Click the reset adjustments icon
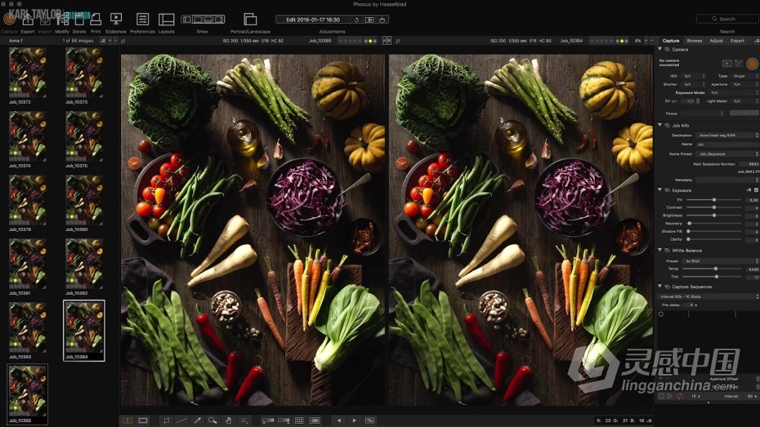 tap(357, 20)
